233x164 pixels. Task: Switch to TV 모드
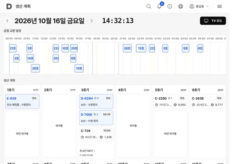coord(213,21)
